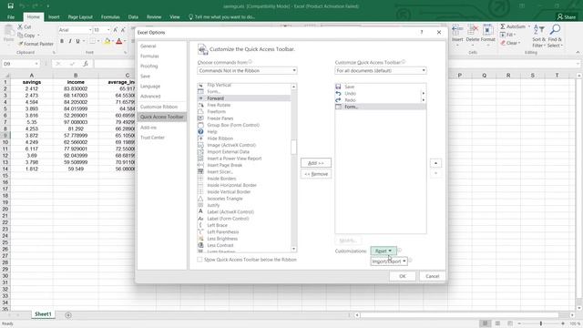Click the fill color bucket swatch
Image resolution: width=583 pixels, height=328 pixels.
click(107, 41)
